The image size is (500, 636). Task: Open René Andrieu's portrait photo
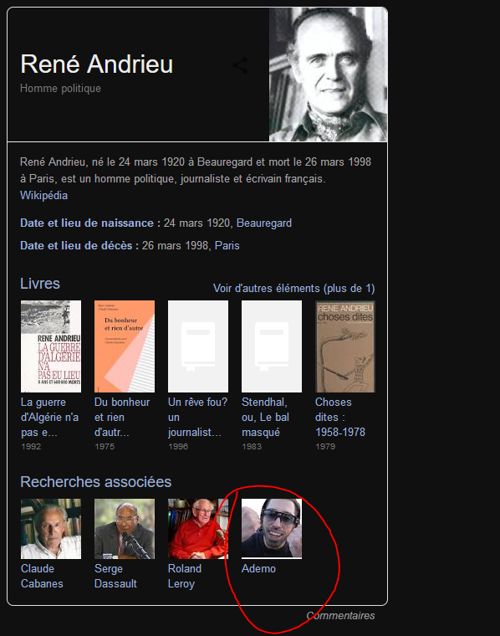coord(329,74)
